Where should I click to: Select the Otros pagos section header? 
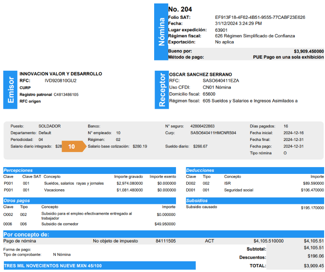89,200
